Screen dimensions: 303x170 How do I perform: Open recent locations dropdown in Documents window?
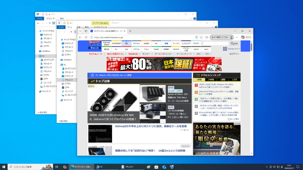point(68,32)
